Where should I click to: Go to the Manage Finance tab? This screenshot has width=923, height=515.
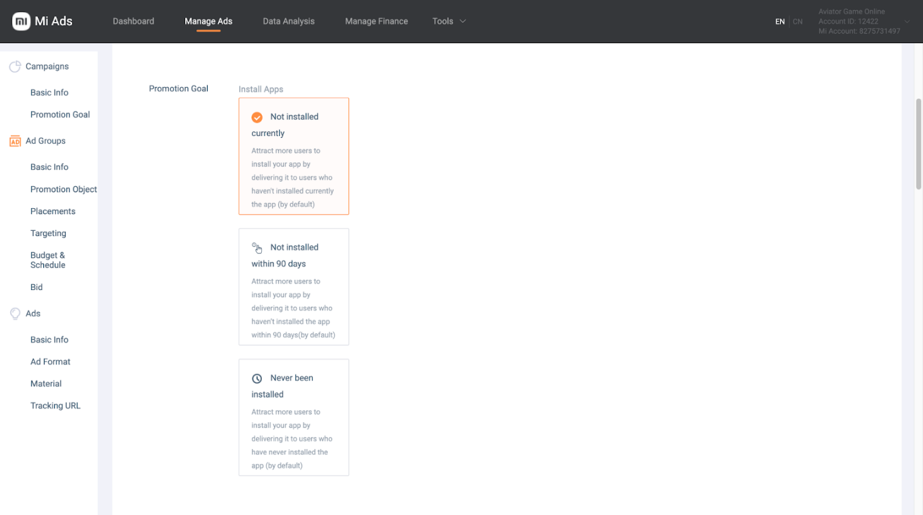tap(376, 21)
